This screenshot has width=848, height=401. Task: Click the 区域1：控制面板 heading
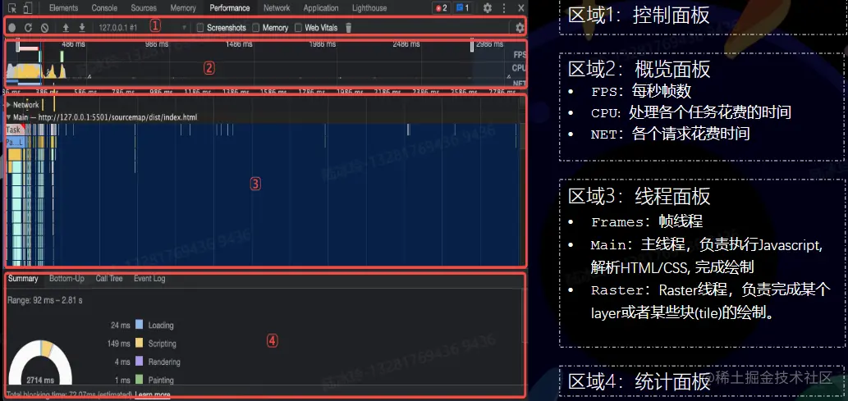[x=639, y=15]
